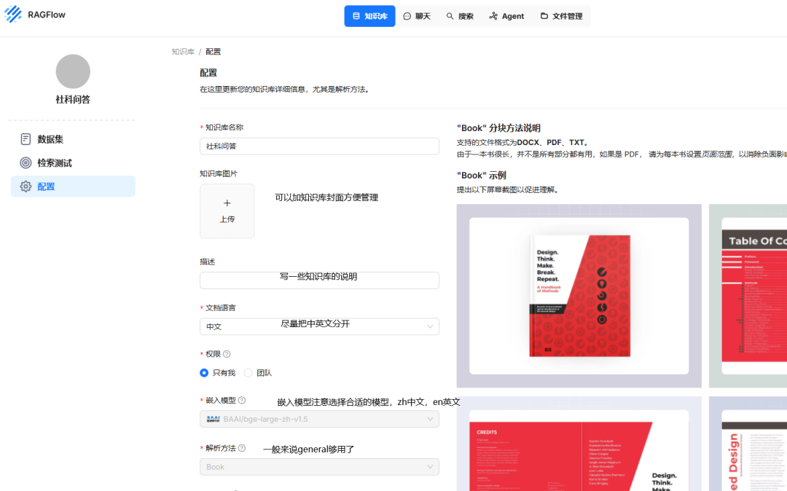Expand the 嵌入模型 bge-large-zh dropdown
The height and width of the screenshot is (491, 787).
(x=319, y=419)
